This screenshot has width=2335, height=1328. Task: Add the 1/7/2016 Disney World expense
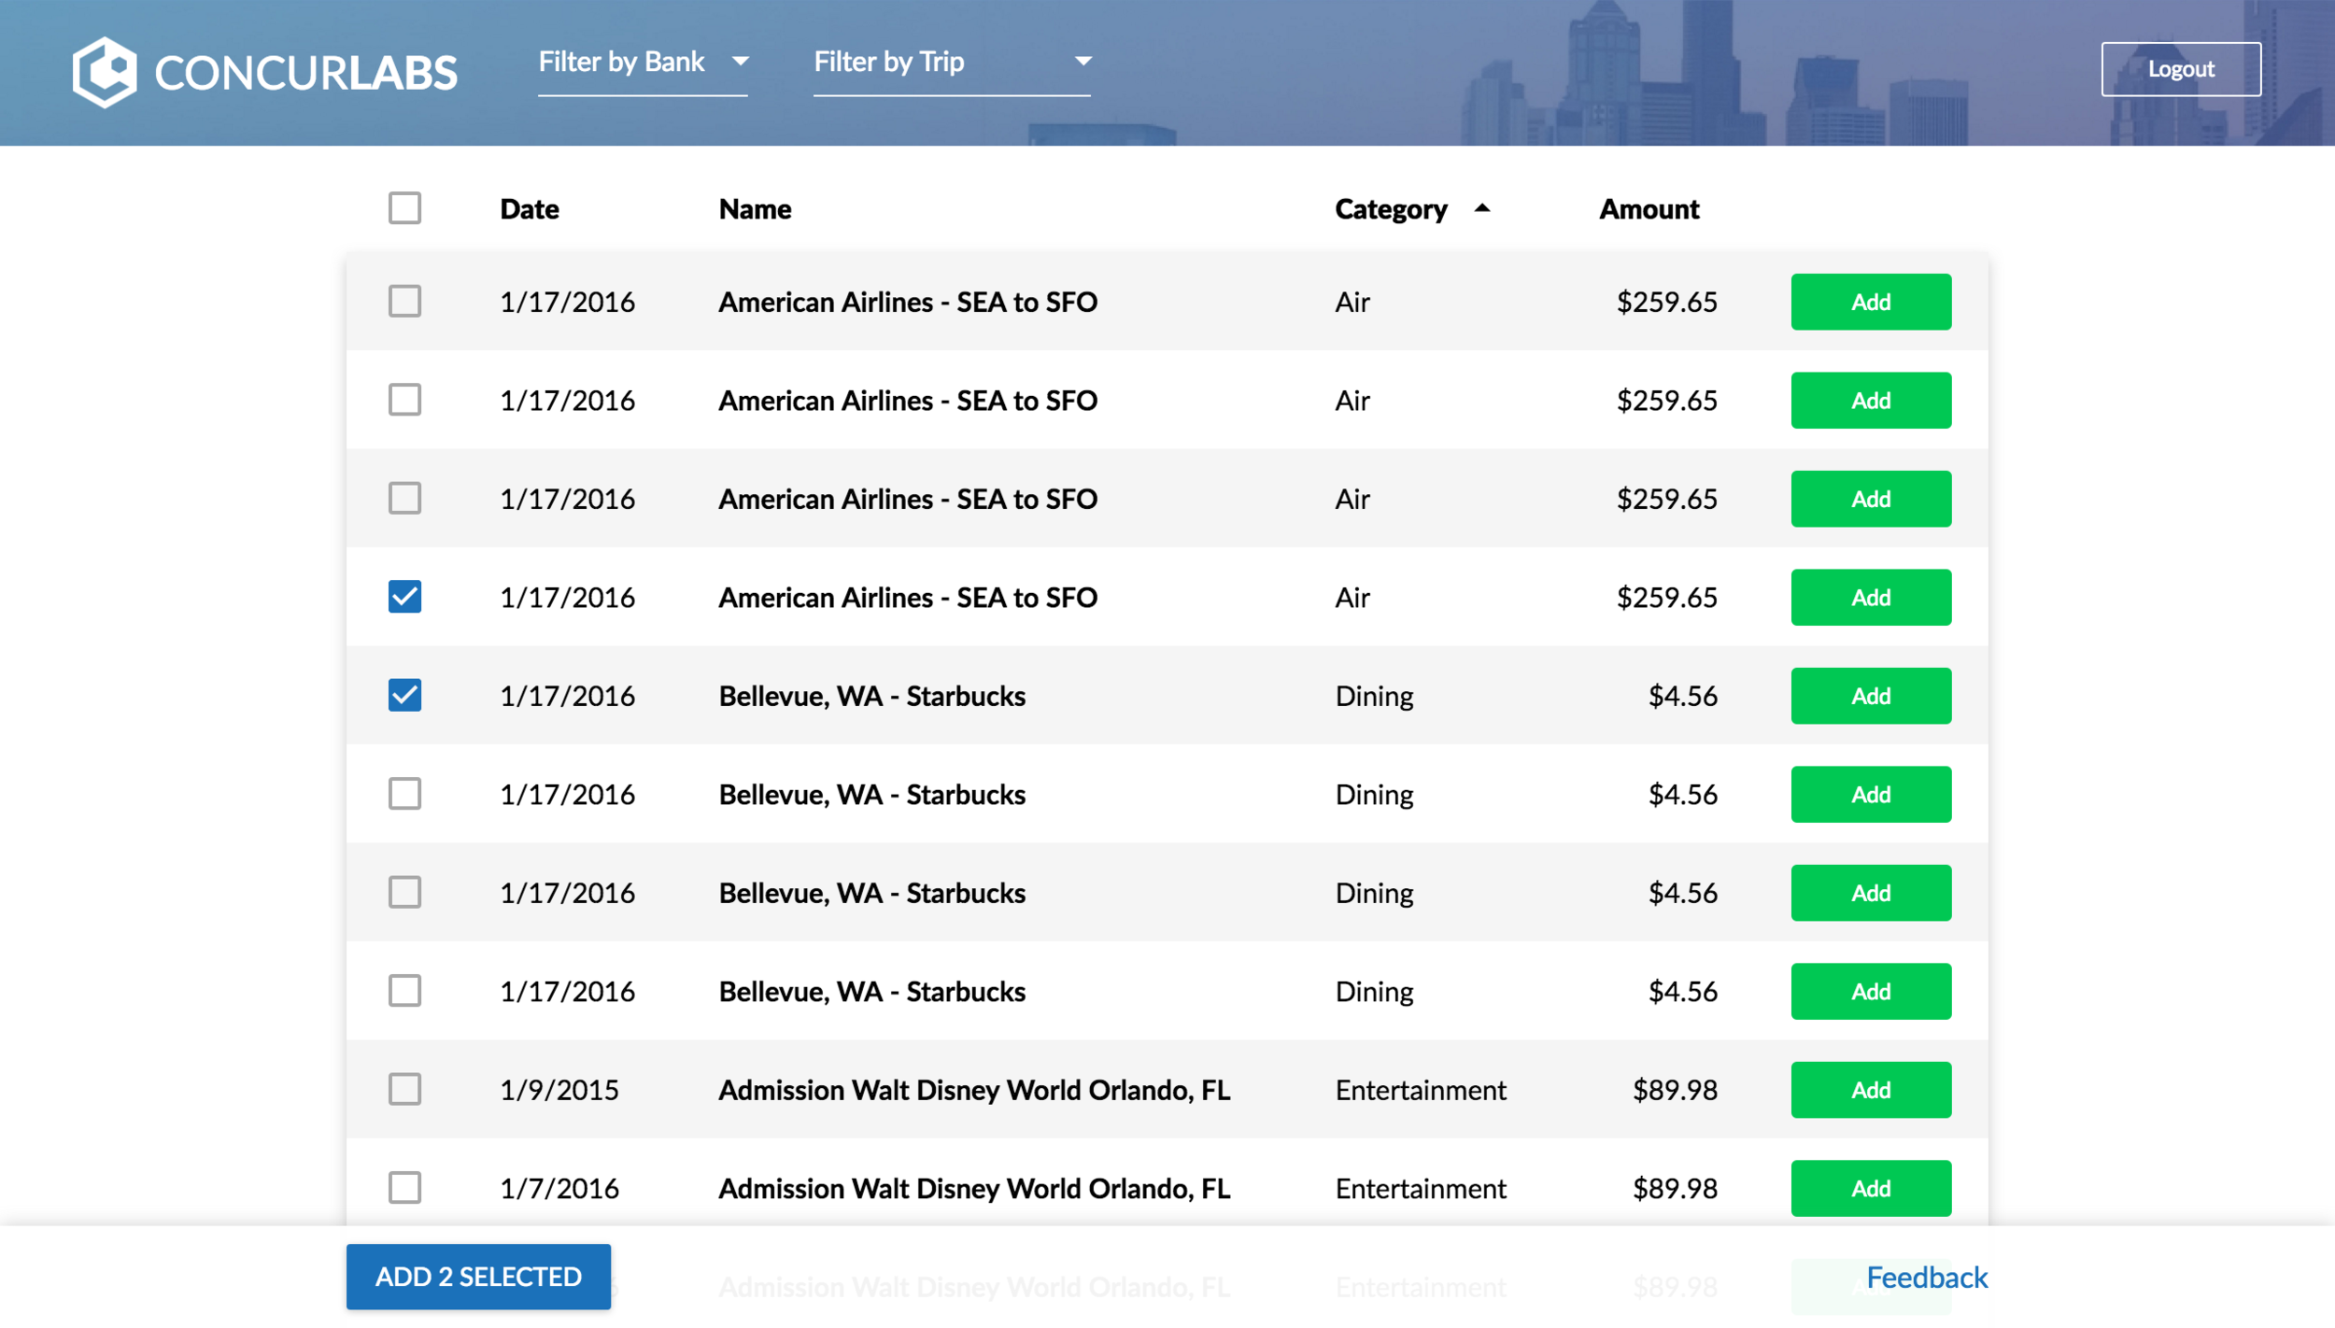coord(1871,1189)
